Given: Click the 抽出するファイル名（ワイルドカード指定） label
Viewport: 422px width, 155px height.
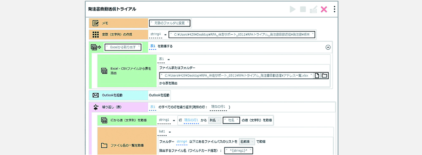Looking at the screenshot, I should pyautogui.click(x=191, y=150).
